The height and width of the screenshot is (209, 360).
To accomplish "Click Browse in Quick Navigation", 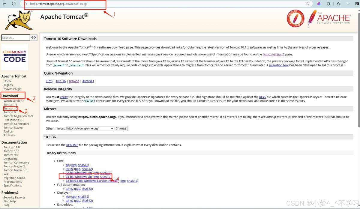I will [74, 81].
